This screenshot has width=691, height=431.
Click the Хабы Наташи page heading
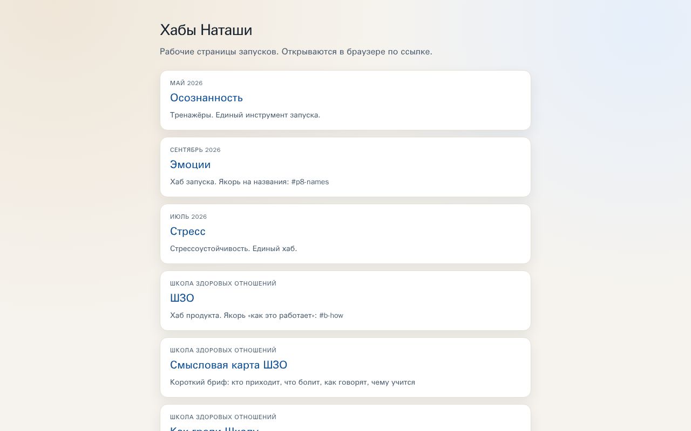(206, 30)
